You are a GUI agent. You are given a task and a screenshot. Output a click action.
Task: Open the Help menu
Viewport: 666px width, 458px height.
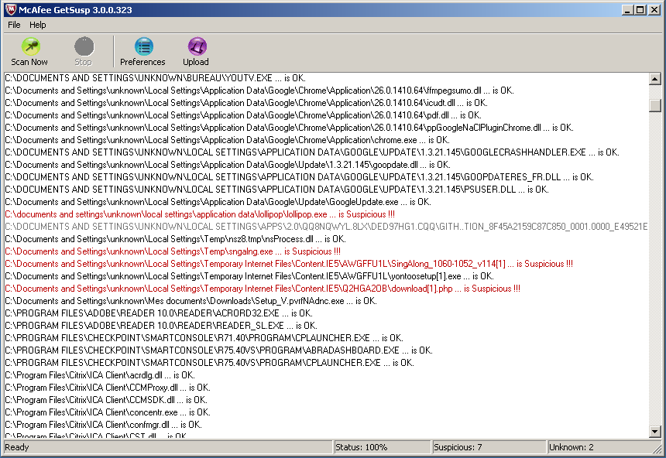pos(38,25)
